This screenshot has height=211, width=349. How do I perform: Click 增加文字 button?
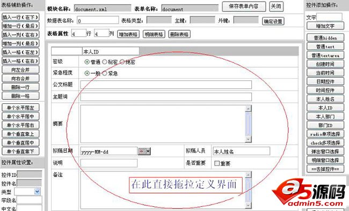coord(325,26)
